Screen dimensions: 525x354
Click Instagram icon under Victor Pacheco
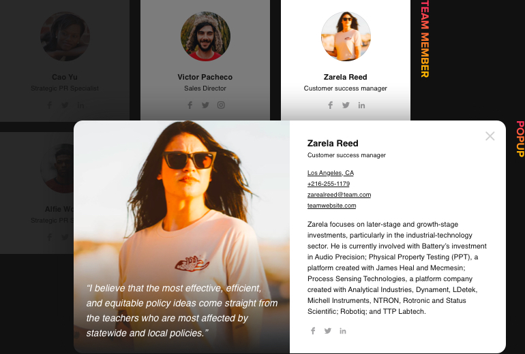pyautogui.click(x=221, y=106)
